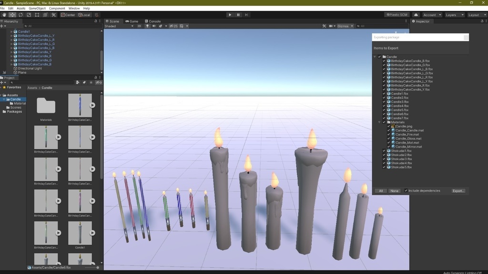Switch to the Game tab

132,21
